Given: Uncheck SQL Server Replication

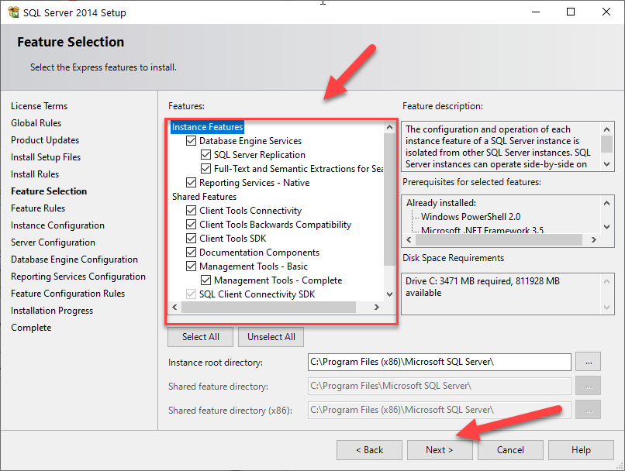Looking at the screenshot, I should [205, 154].
